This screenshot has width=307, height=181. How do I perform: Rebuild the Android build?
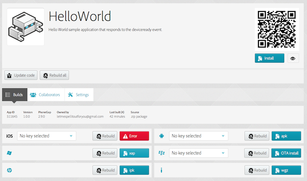click(257, 136)
